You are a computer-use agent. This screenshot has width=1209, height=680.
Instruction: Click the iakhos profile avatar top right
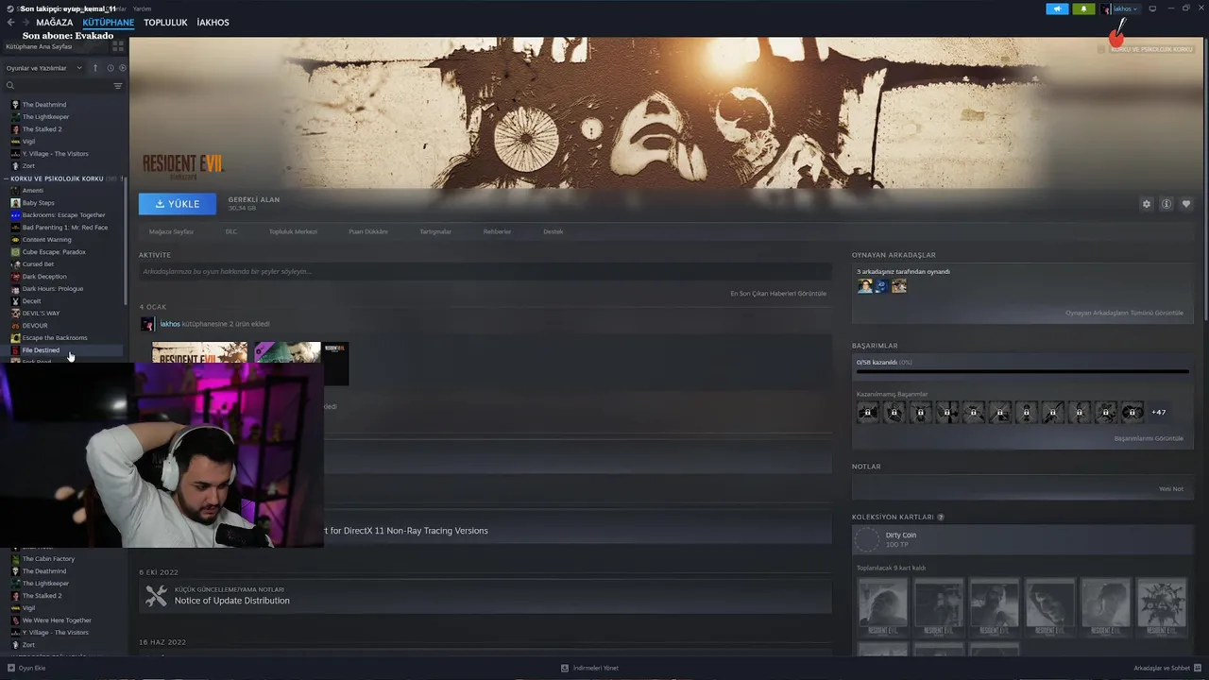click(x=1106, y=8)
